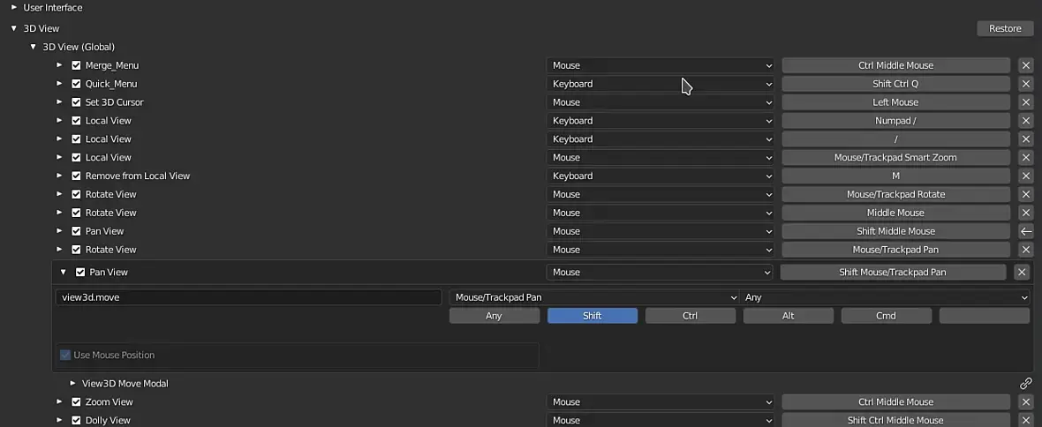Open the Any value dropdown
This screenshot has width=1042, height=427.
click(x=885, y=297)
